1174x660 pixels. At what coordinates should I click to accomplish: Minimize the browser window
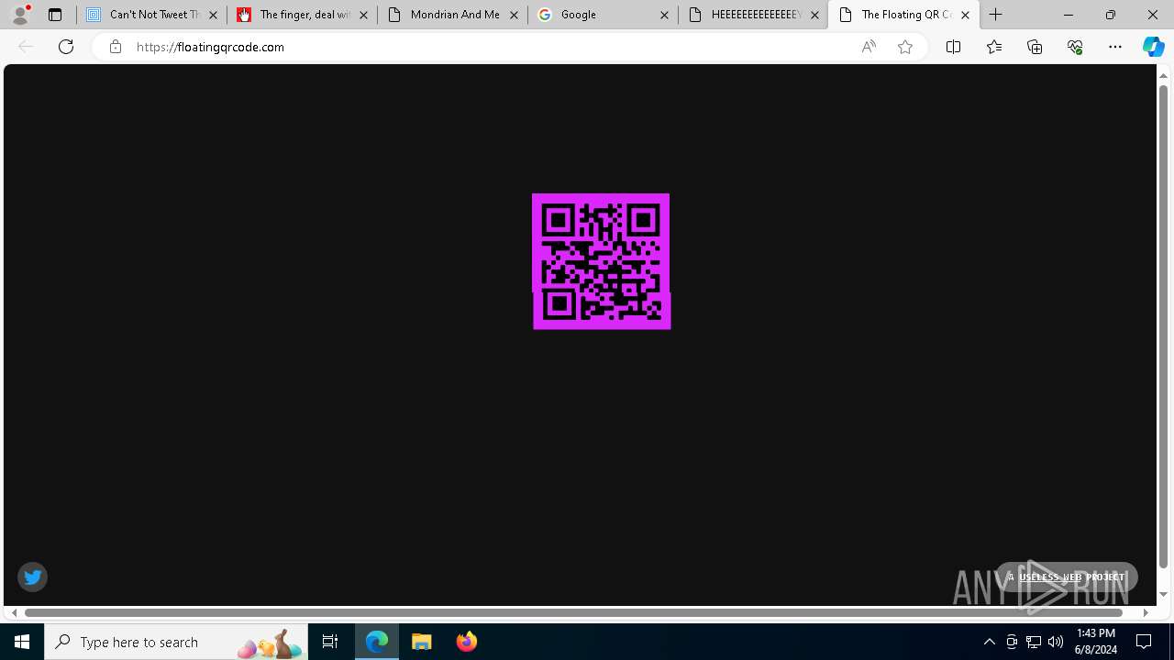click(x=1069, y=15)
